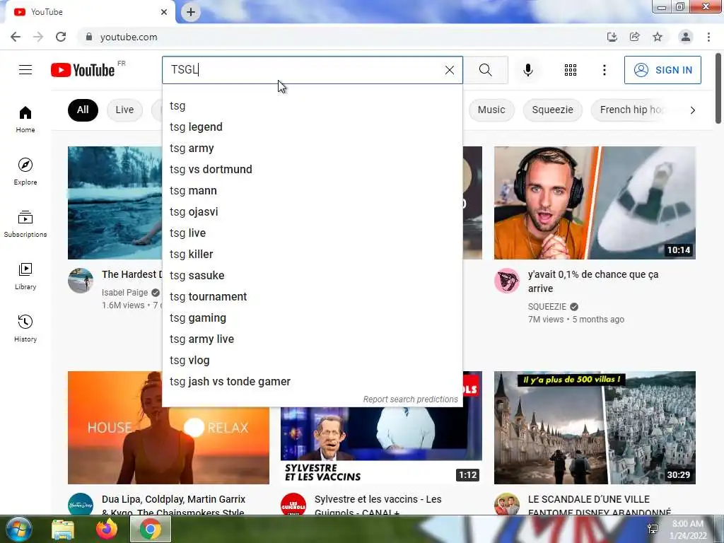This screenshot has height=543, width=724.
Task: Click the Chrome taskbar button
Action: [x=151, y=529]
